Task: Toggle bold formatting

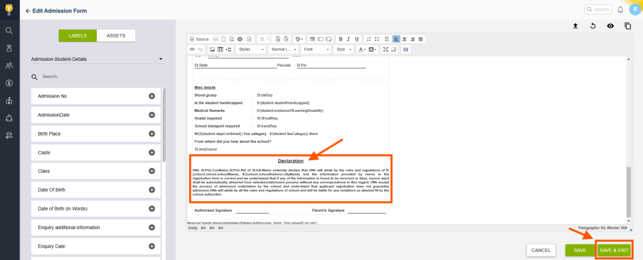Action: [340, 39]
